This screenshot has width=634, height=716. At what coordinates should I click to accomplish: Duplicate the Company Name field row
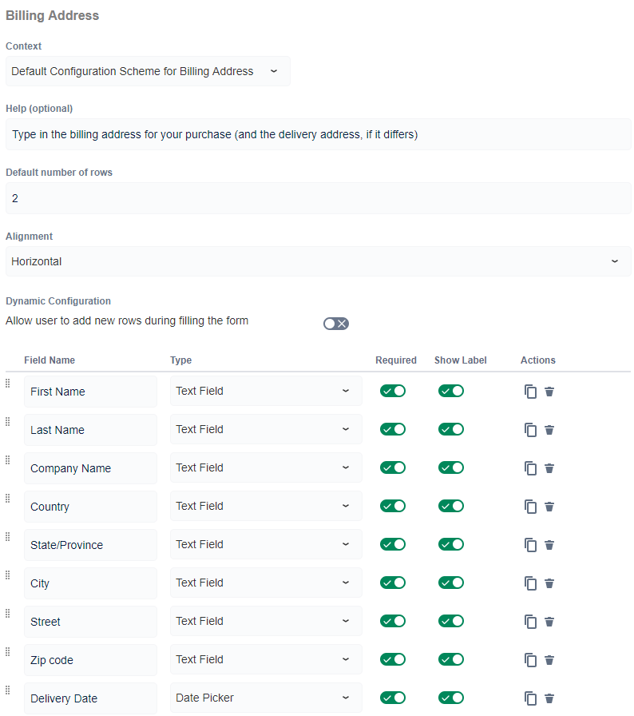click(x=530, y=467)
